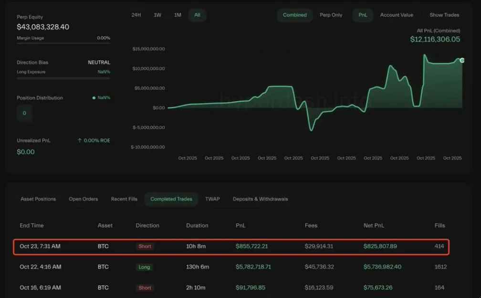481x298 pixels.
Task: Set chart range to 1W
Action: 157,15
